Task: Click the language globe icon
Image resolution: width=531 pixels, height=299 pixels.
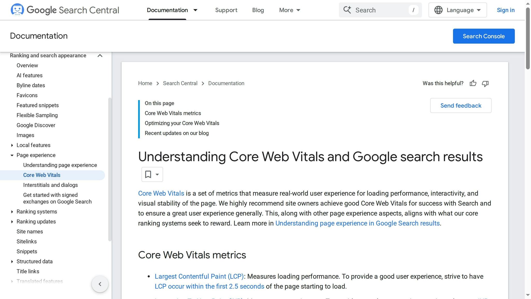Action: click(438, 10)
